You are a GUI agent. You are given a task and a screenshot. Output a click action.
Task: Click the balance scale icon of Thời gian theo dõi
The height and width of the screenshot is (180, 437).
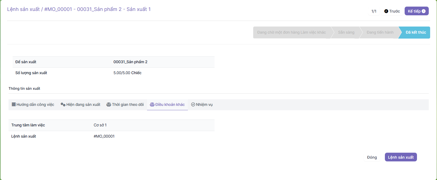(109, 104)
